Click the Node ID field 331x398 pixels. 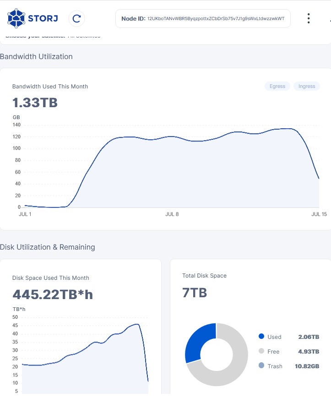pyautogui.click(x=203, y=19)
